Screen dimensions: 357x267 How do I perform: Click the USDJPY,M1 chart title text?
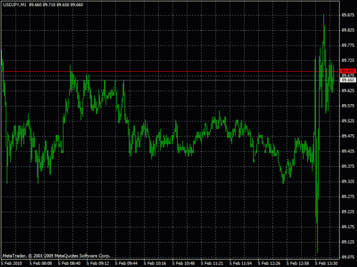(15, 5)
